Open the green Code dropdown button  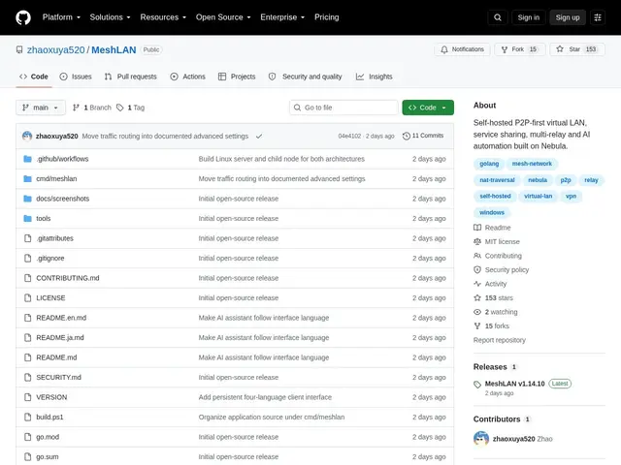428,108
